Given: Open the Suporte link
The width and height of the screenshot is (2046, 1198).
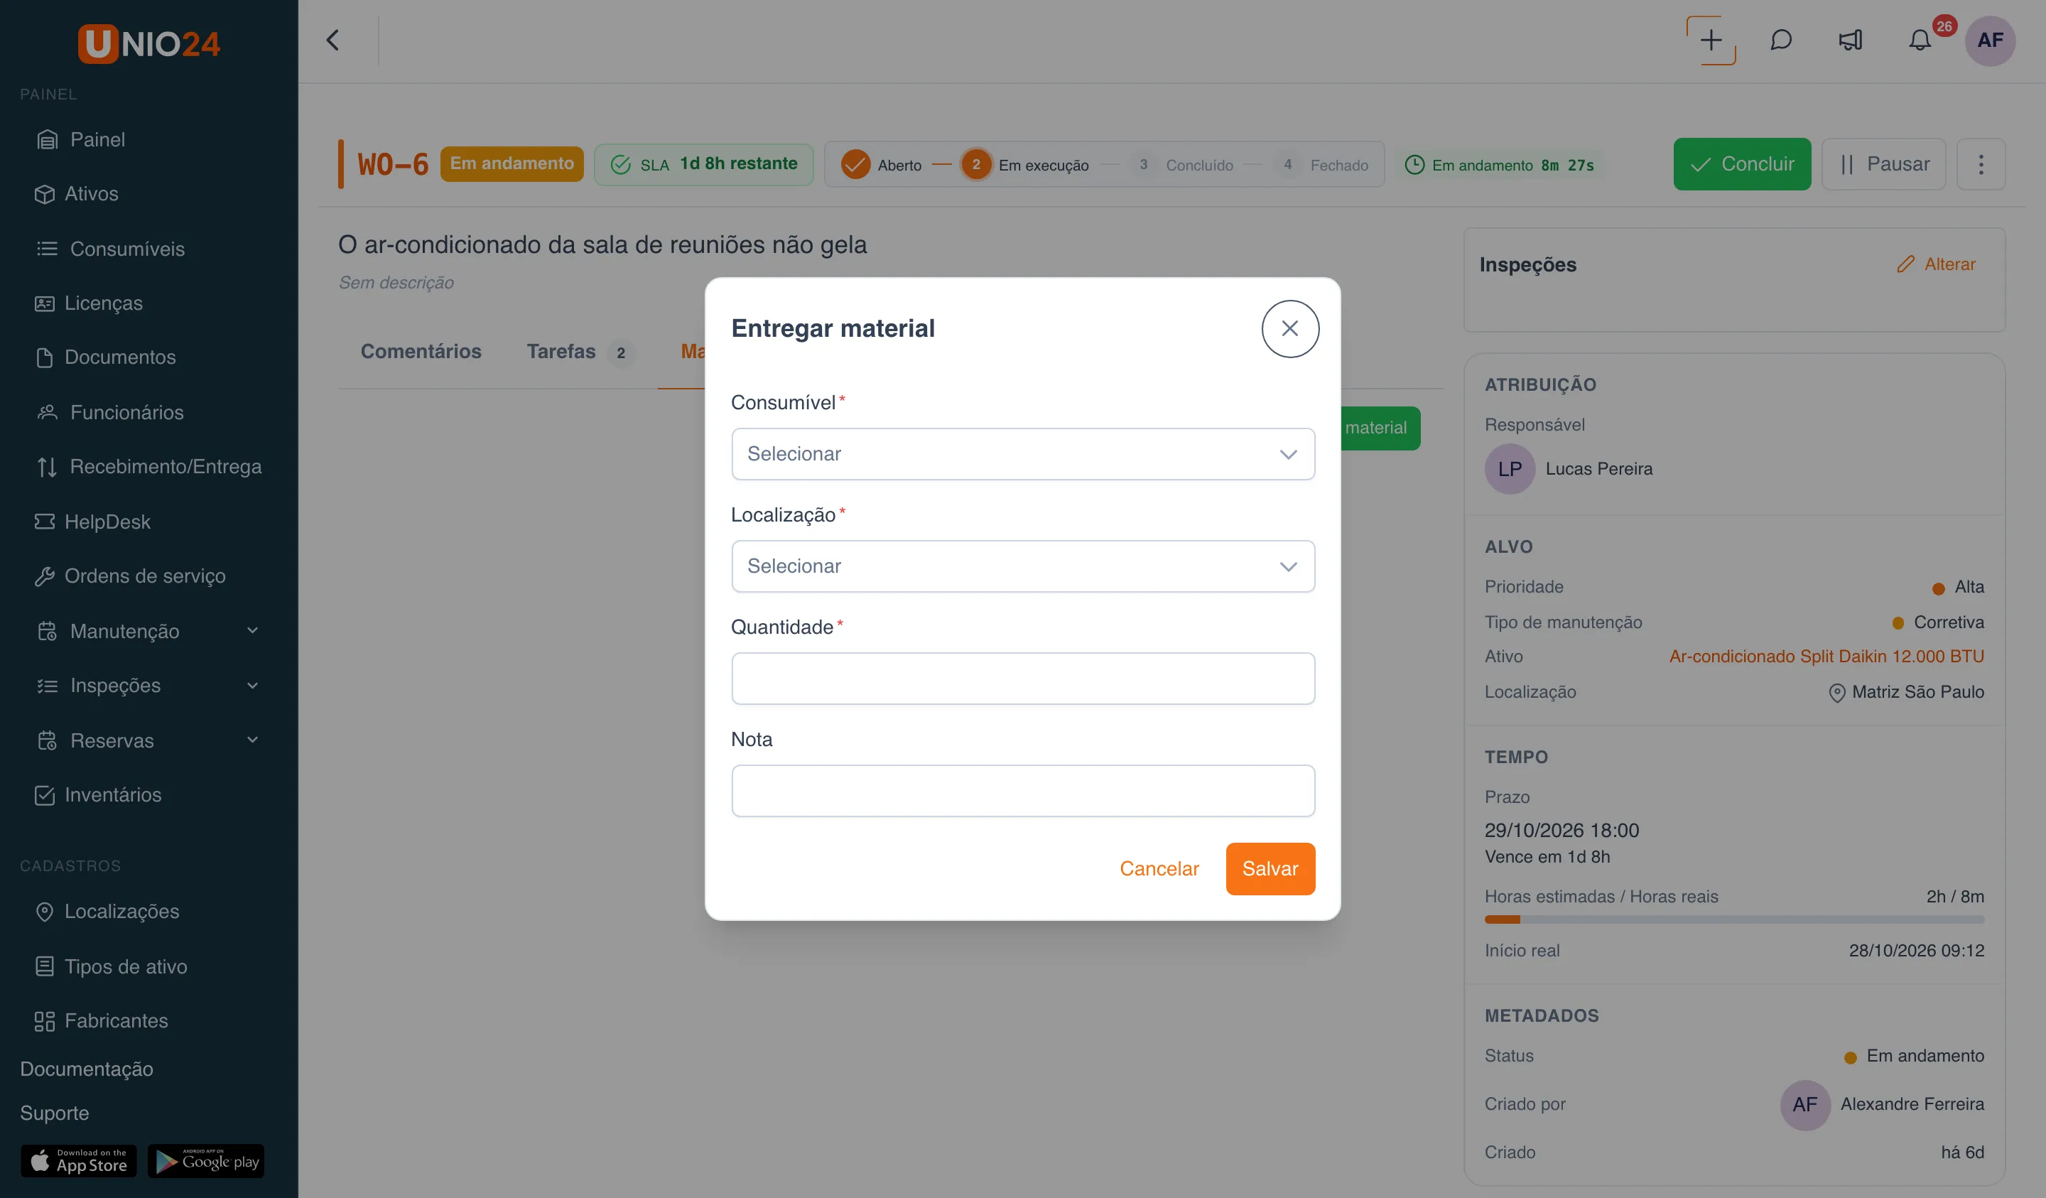Looking at the screenshot, I should (55, 1113).
